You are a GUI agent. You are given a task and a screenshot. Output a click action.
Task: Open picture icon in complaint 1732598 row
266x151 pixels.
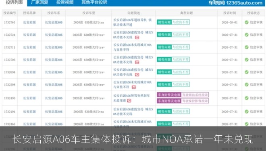click(x=134, y=87)
